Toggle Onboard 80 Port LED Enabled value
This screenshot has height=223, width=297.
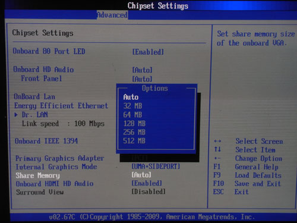[x=148, y=52]
